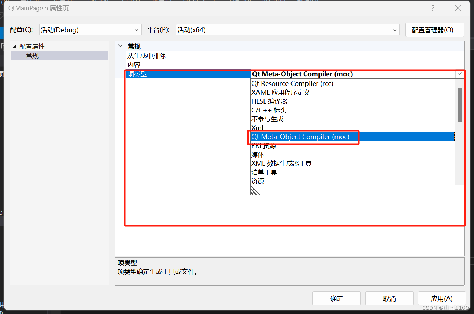The height and width of the screenshot is (314, 474).
Task: Click the help question mark button
Action: (433, 8)
